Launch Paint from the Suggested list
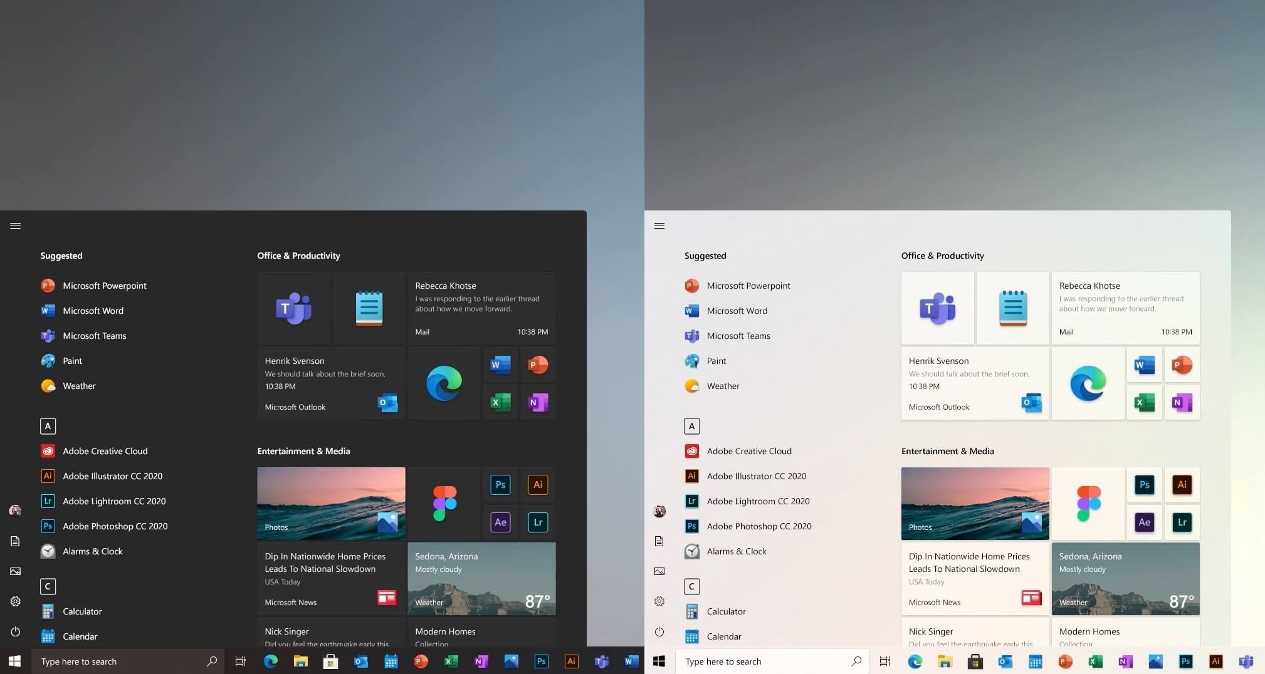Image resolution: width=1265 pixels, height=674 pixels. coord(73,361)
